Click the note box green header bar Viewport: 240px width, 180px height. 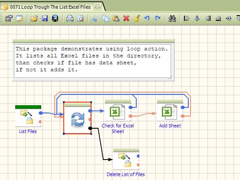[x=93, y=41]
